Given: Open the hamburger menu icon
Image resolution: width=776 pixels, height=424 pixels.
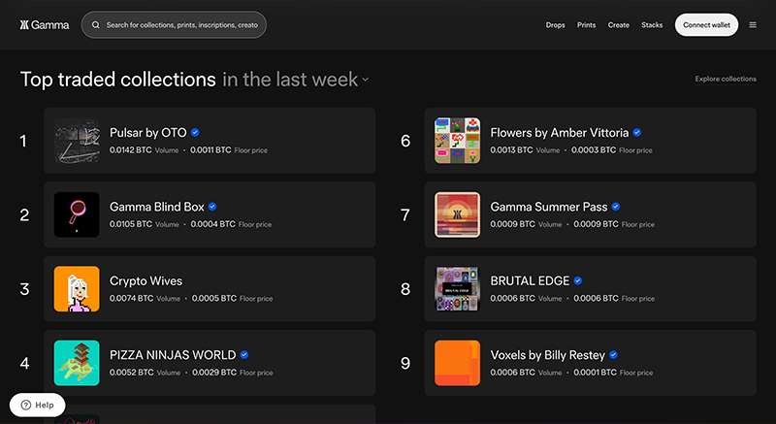Looking at the screenshot, I should click(x=753, y=24).
